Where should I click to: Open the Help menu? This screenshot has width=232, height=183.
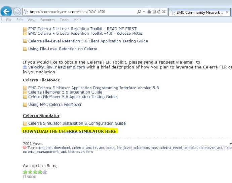coord(77,20)
